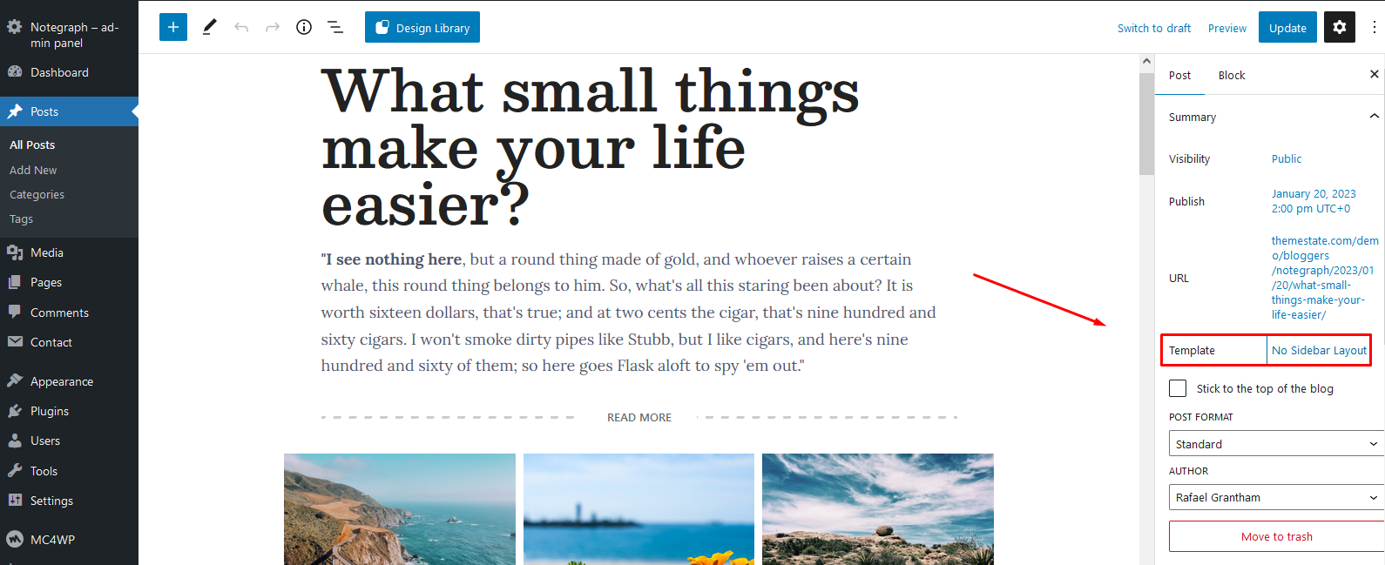The width and height of the screenshot is (1385, 565).
Task: Switch to the Block tab
Action: tap(1231, 76)
